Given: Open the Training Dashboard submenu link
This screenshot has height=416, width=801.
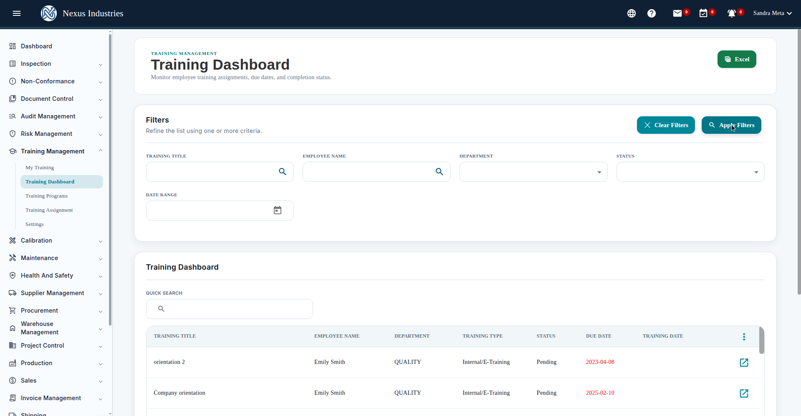Looking at the screenshot, I should (62, 182).
